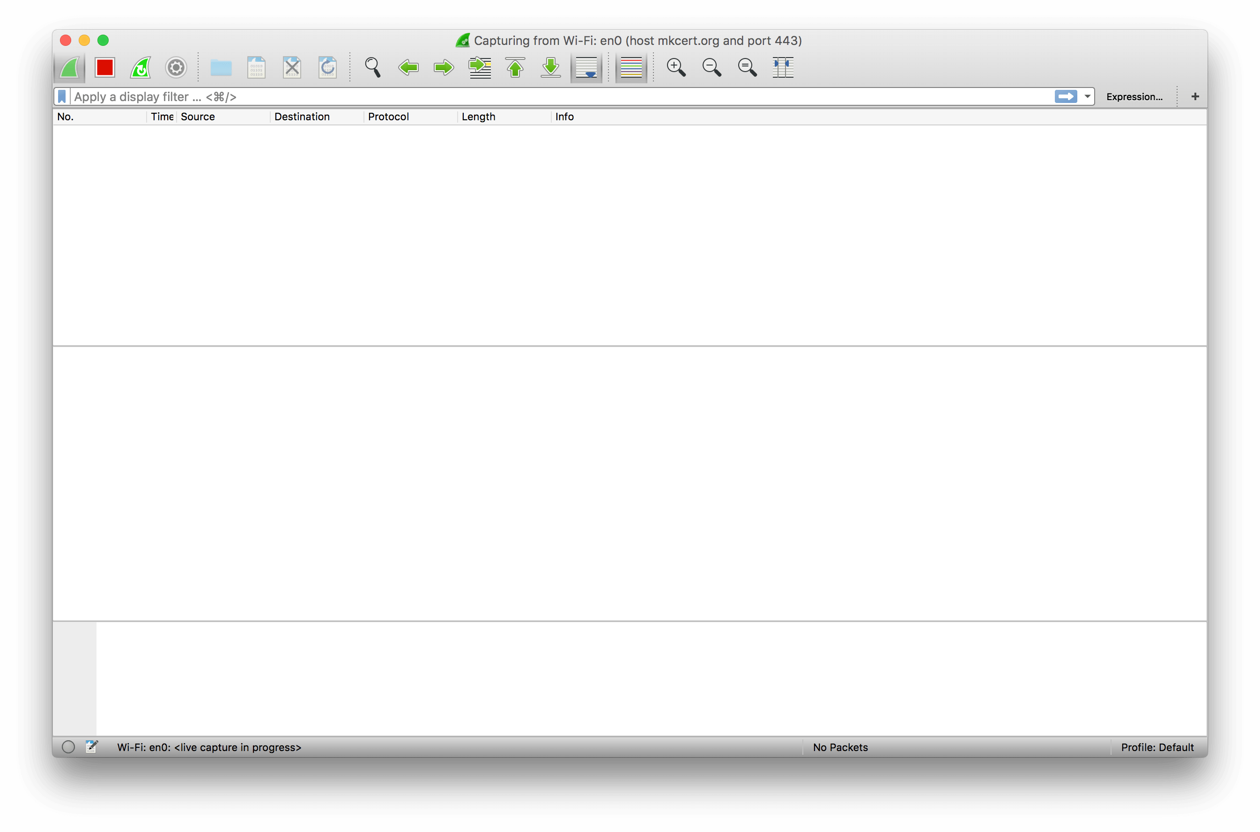Click the add display filter plus button
The width and height of the screenshot is (1260, 832).
pyautogui.click(x=1194, y=95)
